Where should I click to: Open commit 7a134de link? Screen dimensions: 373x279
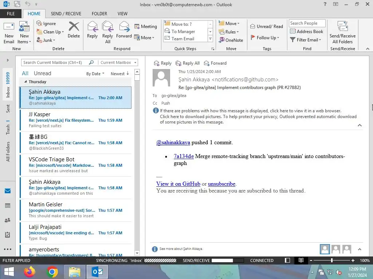click(184, 156)
